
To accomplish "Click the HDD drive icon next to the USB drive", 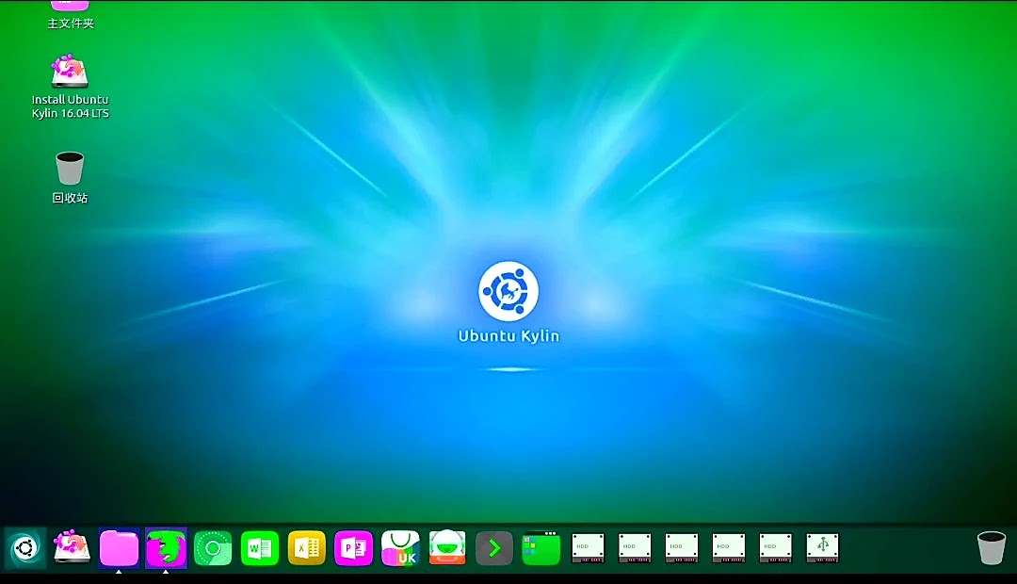I will coord(775,548).
